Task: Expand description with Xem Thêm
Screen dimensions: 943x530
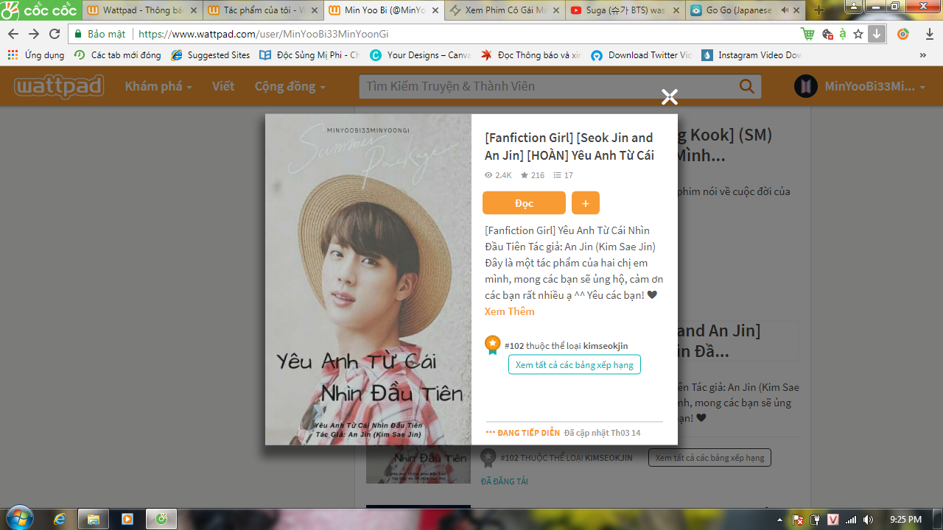Action: point(509,311)
